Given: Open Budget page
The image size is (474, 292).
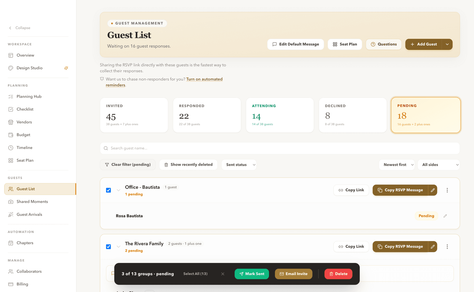Looking at the screenshot, I should click(x=38, y=135).
